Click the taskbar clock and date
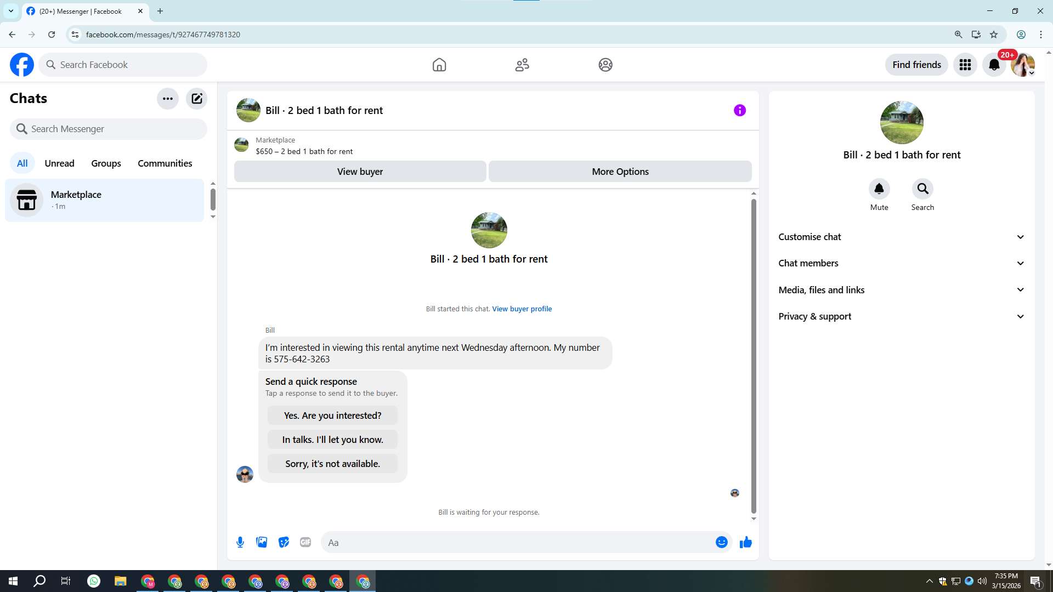1053x592 pixels. tap(1006, 581)
